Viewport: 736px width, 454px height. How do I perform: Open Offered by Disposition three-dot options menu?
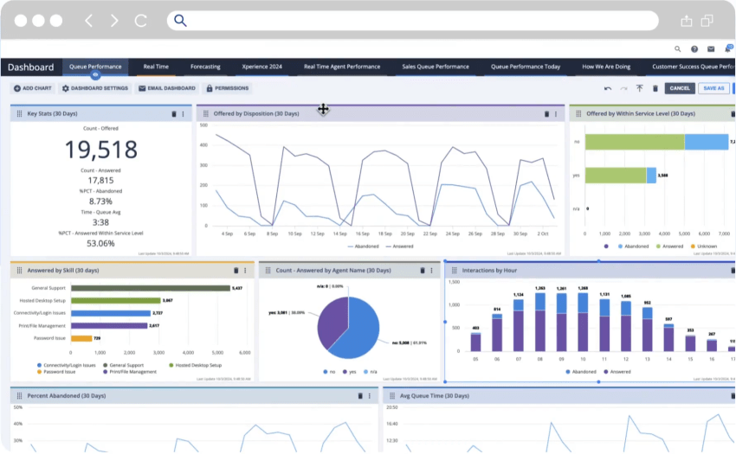point(556,113)
